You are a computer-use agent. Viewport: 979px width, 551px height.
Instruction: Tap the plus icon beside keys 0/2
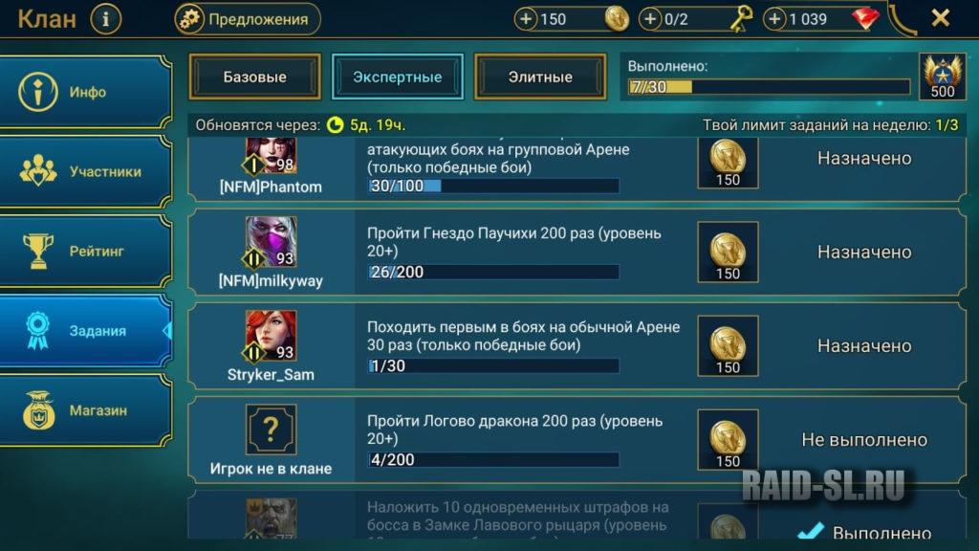[650, 19]
